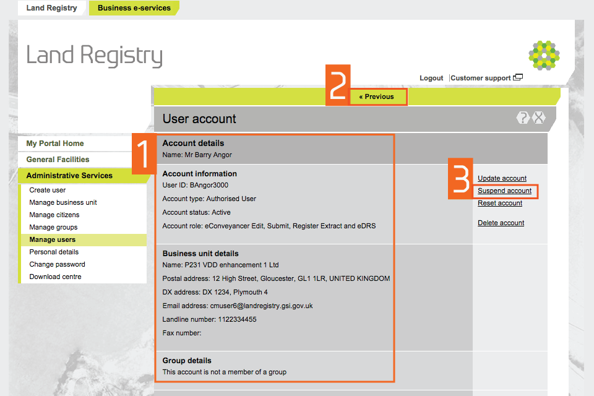Open My Portal Home menu
Screen dimensions: 594x396
click(55, 144)
